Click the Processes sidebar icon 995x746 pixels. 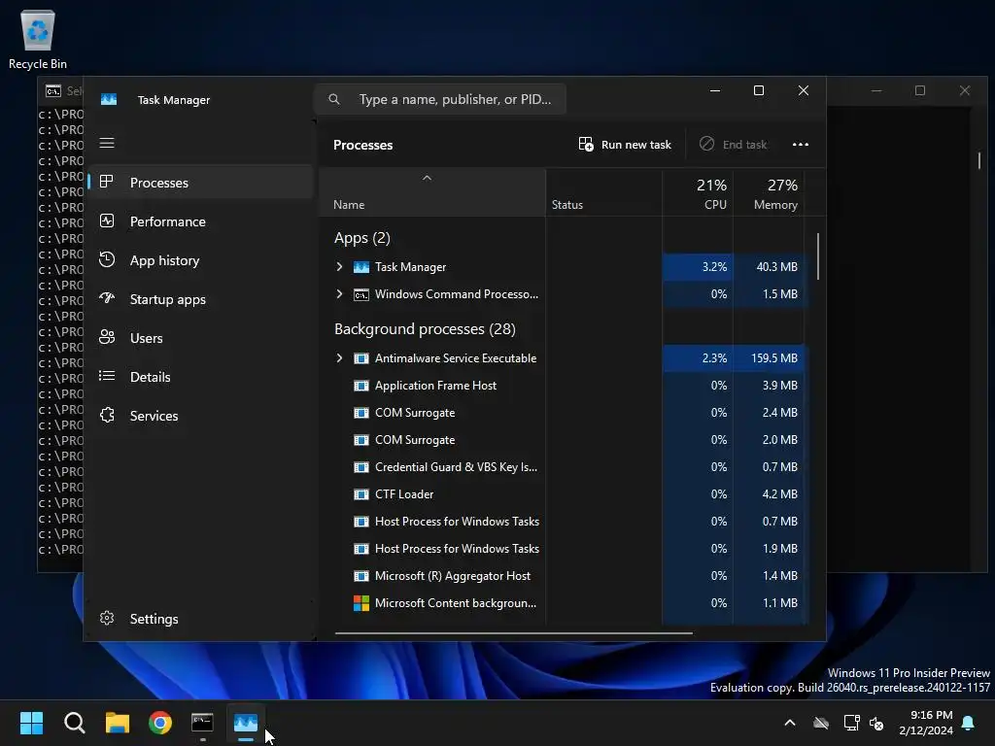point(107,182)
